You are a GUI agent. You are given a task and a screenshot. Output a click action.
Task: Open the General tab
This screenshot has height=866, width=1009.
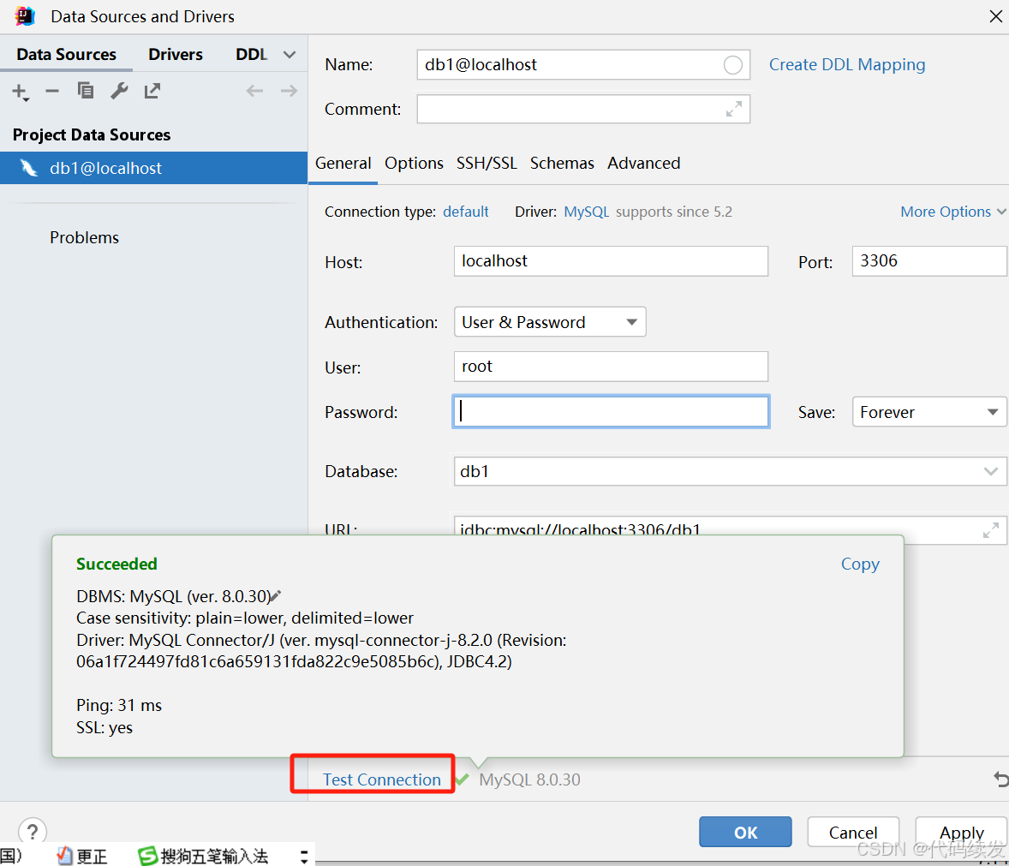click(x=343, y=164)
